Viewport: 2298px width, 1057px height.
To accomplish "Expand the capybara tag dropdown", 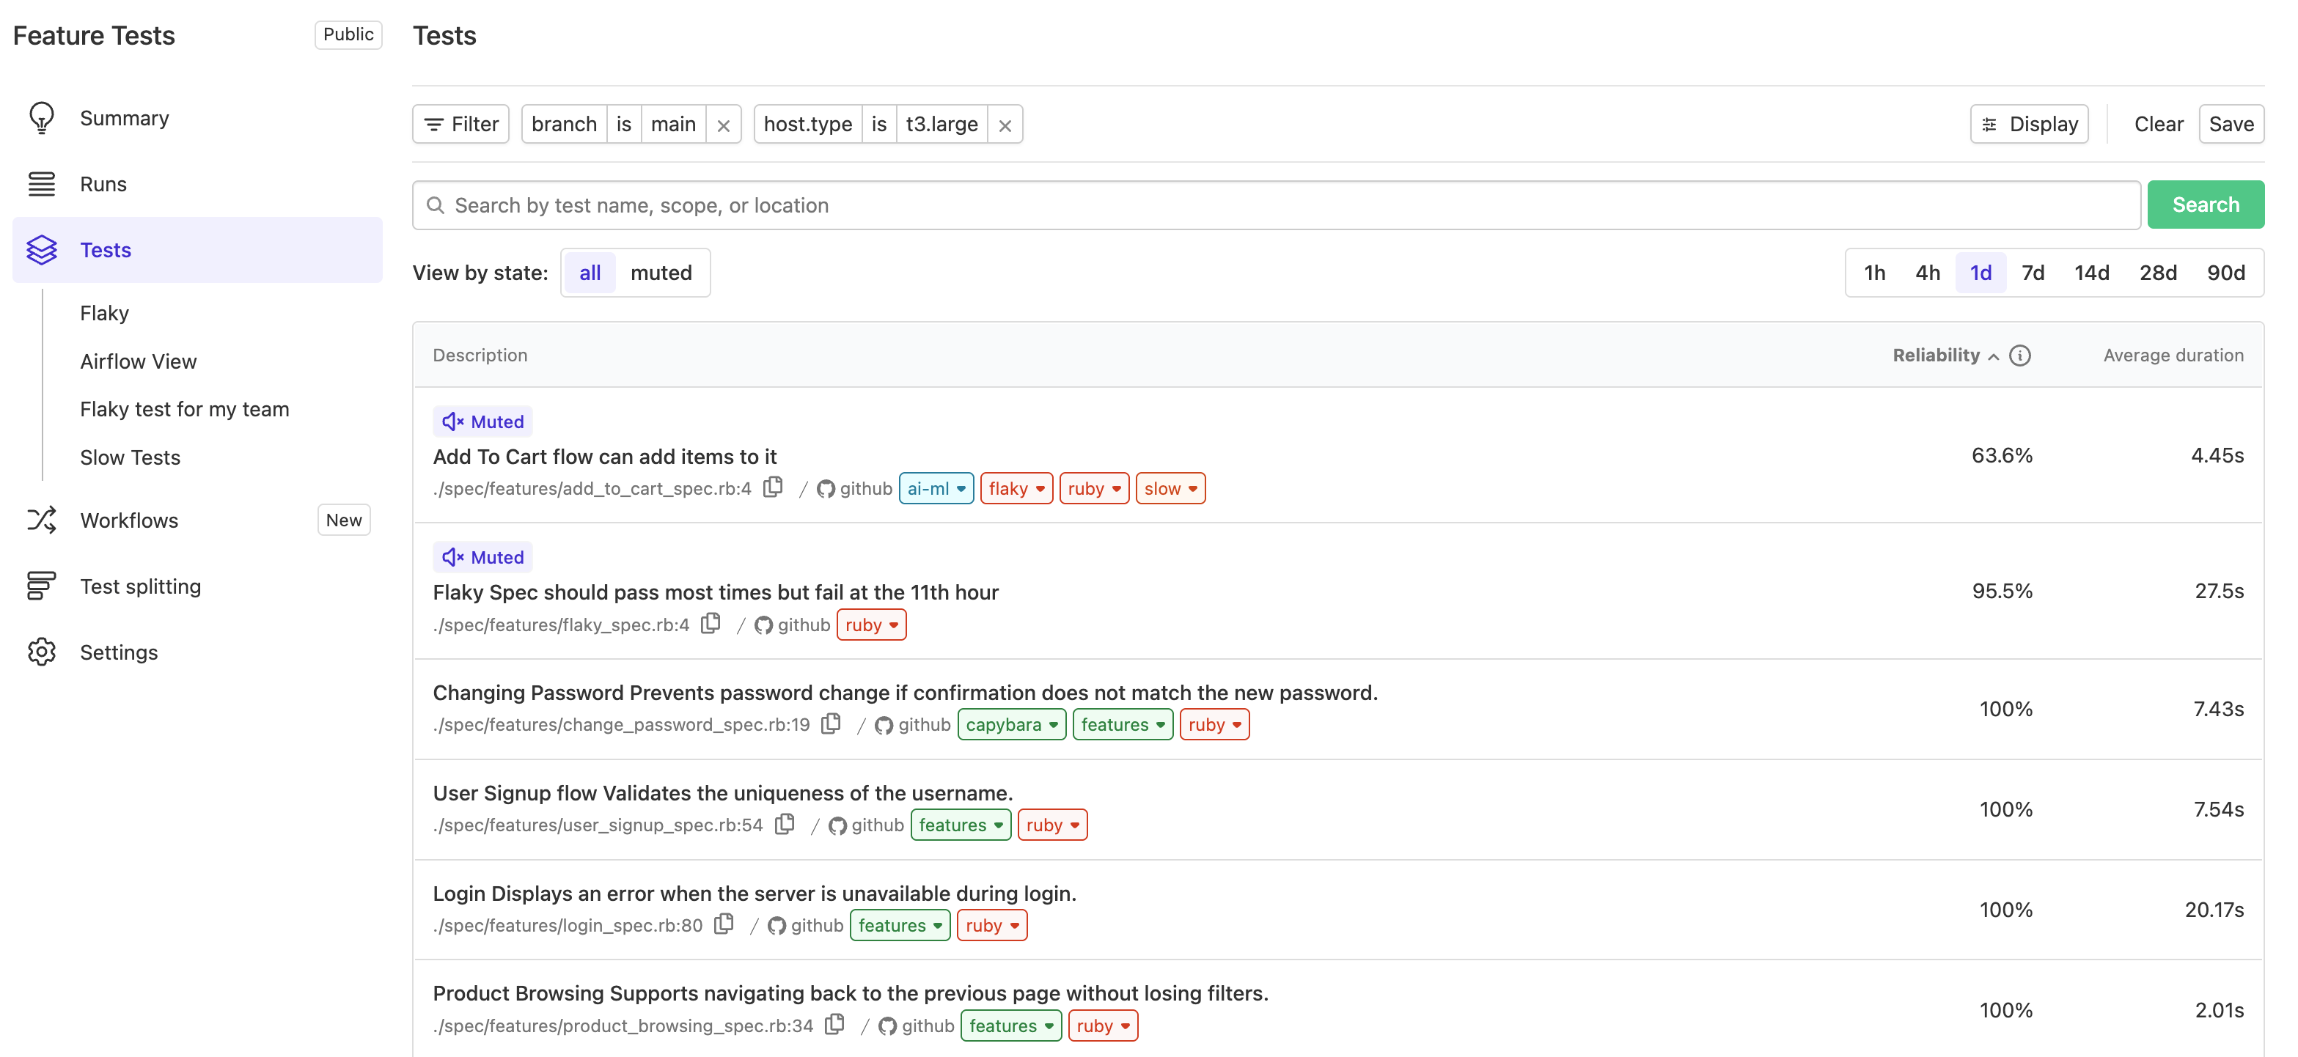I will tap(1012, 724).
